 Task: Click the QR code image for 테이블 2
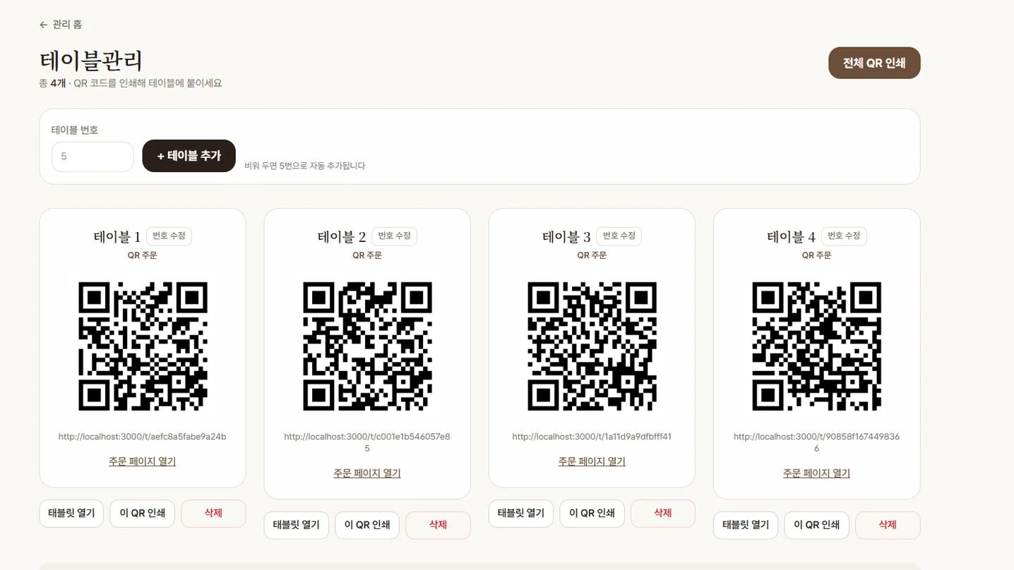click(x=367, y=346)
